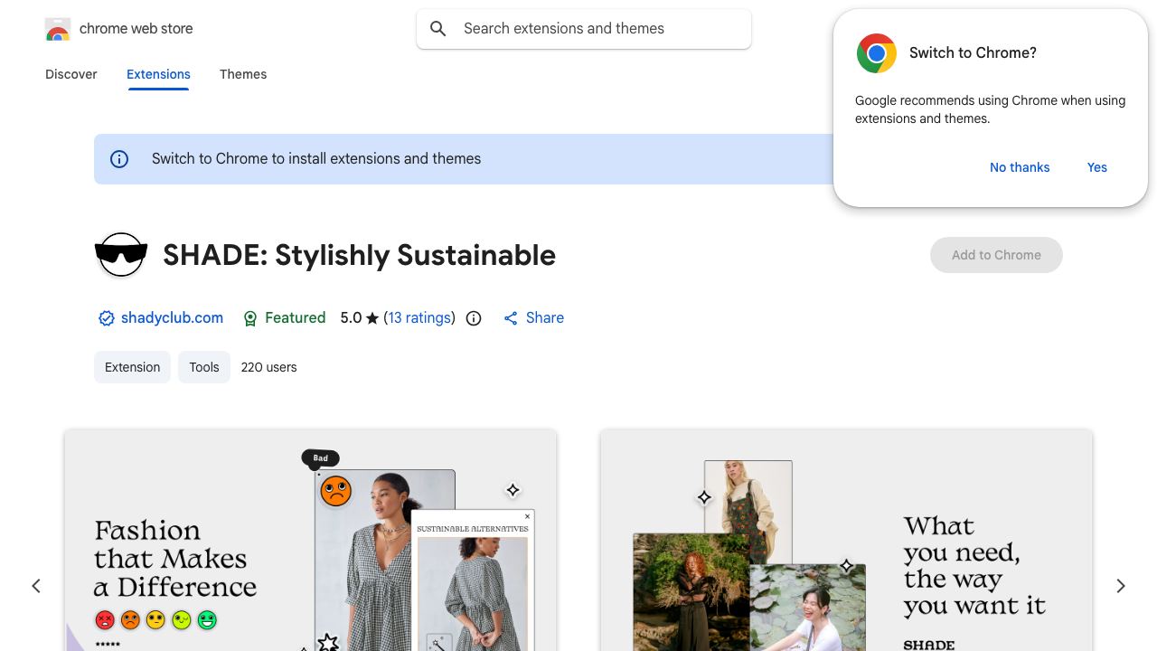Open the Extensions tab

click(158, 74)
